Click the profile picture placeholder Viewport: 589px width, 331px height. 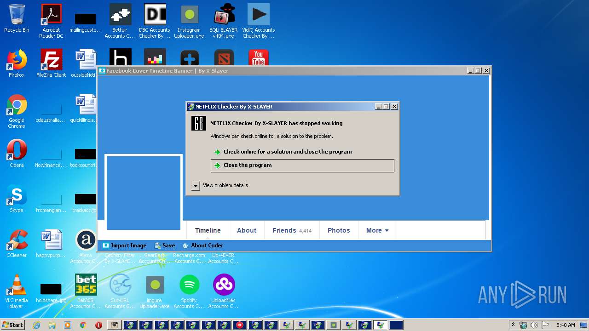pyautogui.click(x=144, y=192)
